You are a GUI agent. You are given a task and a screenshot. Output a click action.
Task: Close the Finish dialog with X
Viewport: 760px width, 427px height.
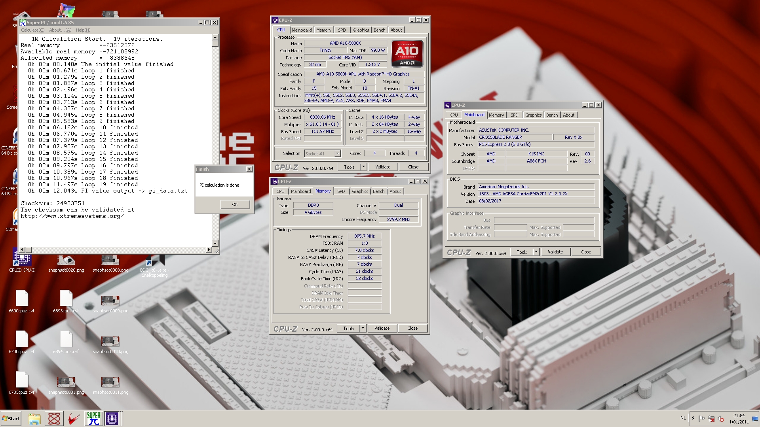(x=249, y=169)
